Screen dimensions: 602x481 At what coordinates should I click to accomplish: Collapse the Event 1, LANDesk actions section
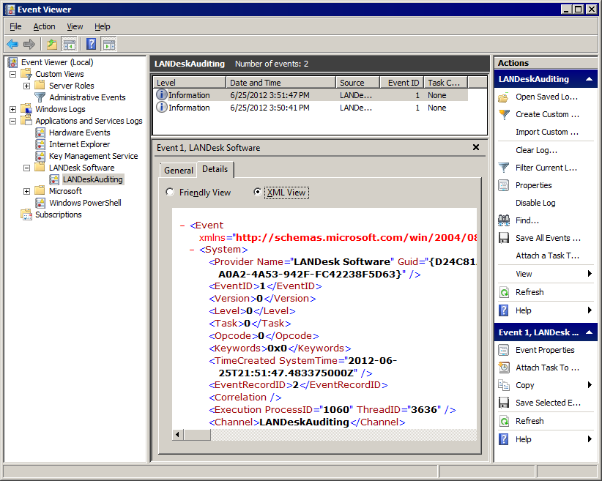(589, 332)
